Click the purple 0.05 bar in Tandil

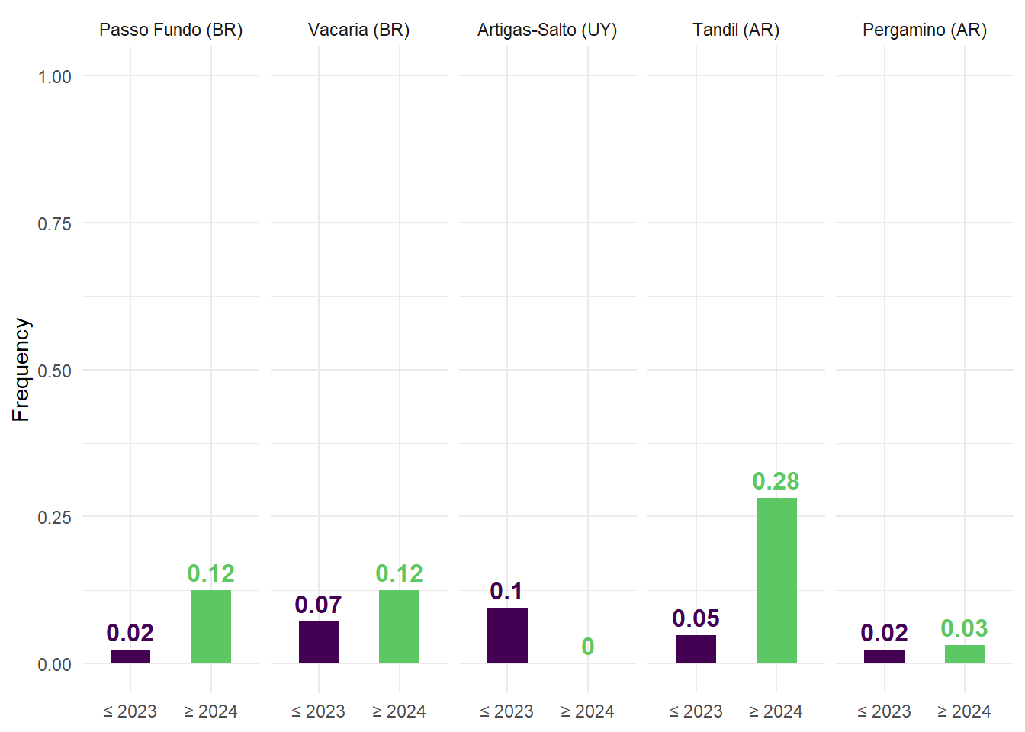696,649
